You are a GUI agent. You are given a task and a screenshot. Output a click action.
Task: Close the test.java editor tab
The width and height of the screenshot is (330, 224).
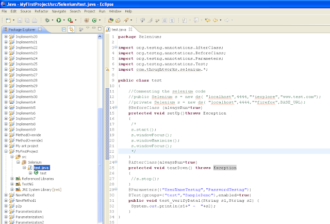tap(130, 29)
